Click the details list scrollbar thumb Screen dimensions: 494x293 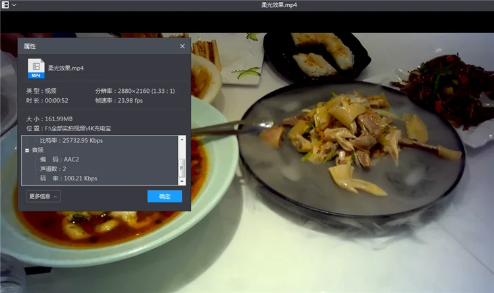[x=182, y=167]
